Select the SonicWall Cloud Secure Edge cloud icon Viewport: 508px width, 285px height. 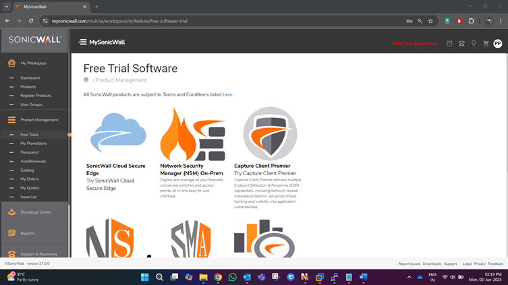[118, 133]
